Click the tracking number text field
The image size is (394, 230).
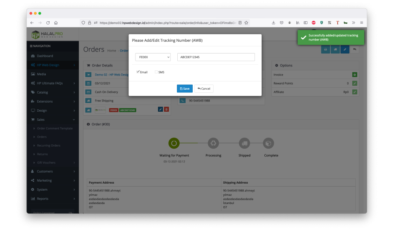point(216,57)
